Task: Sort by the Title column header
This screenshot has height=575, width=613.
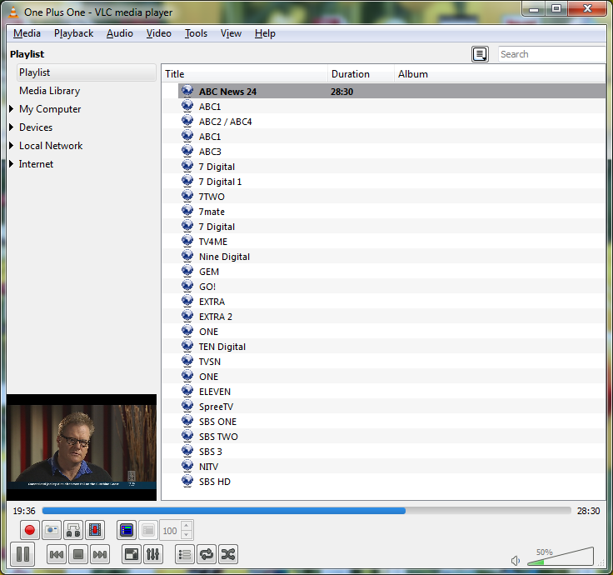Action: (245, 74)
